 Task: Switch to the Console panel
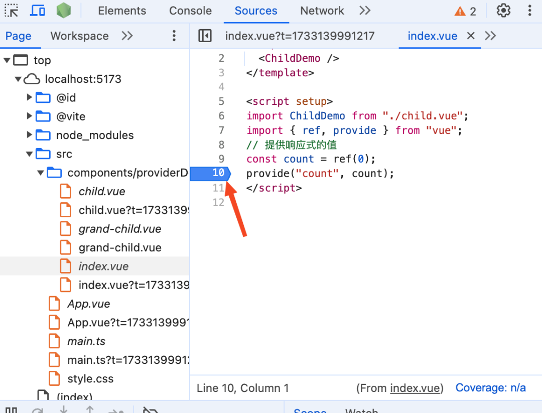[190, 10]
